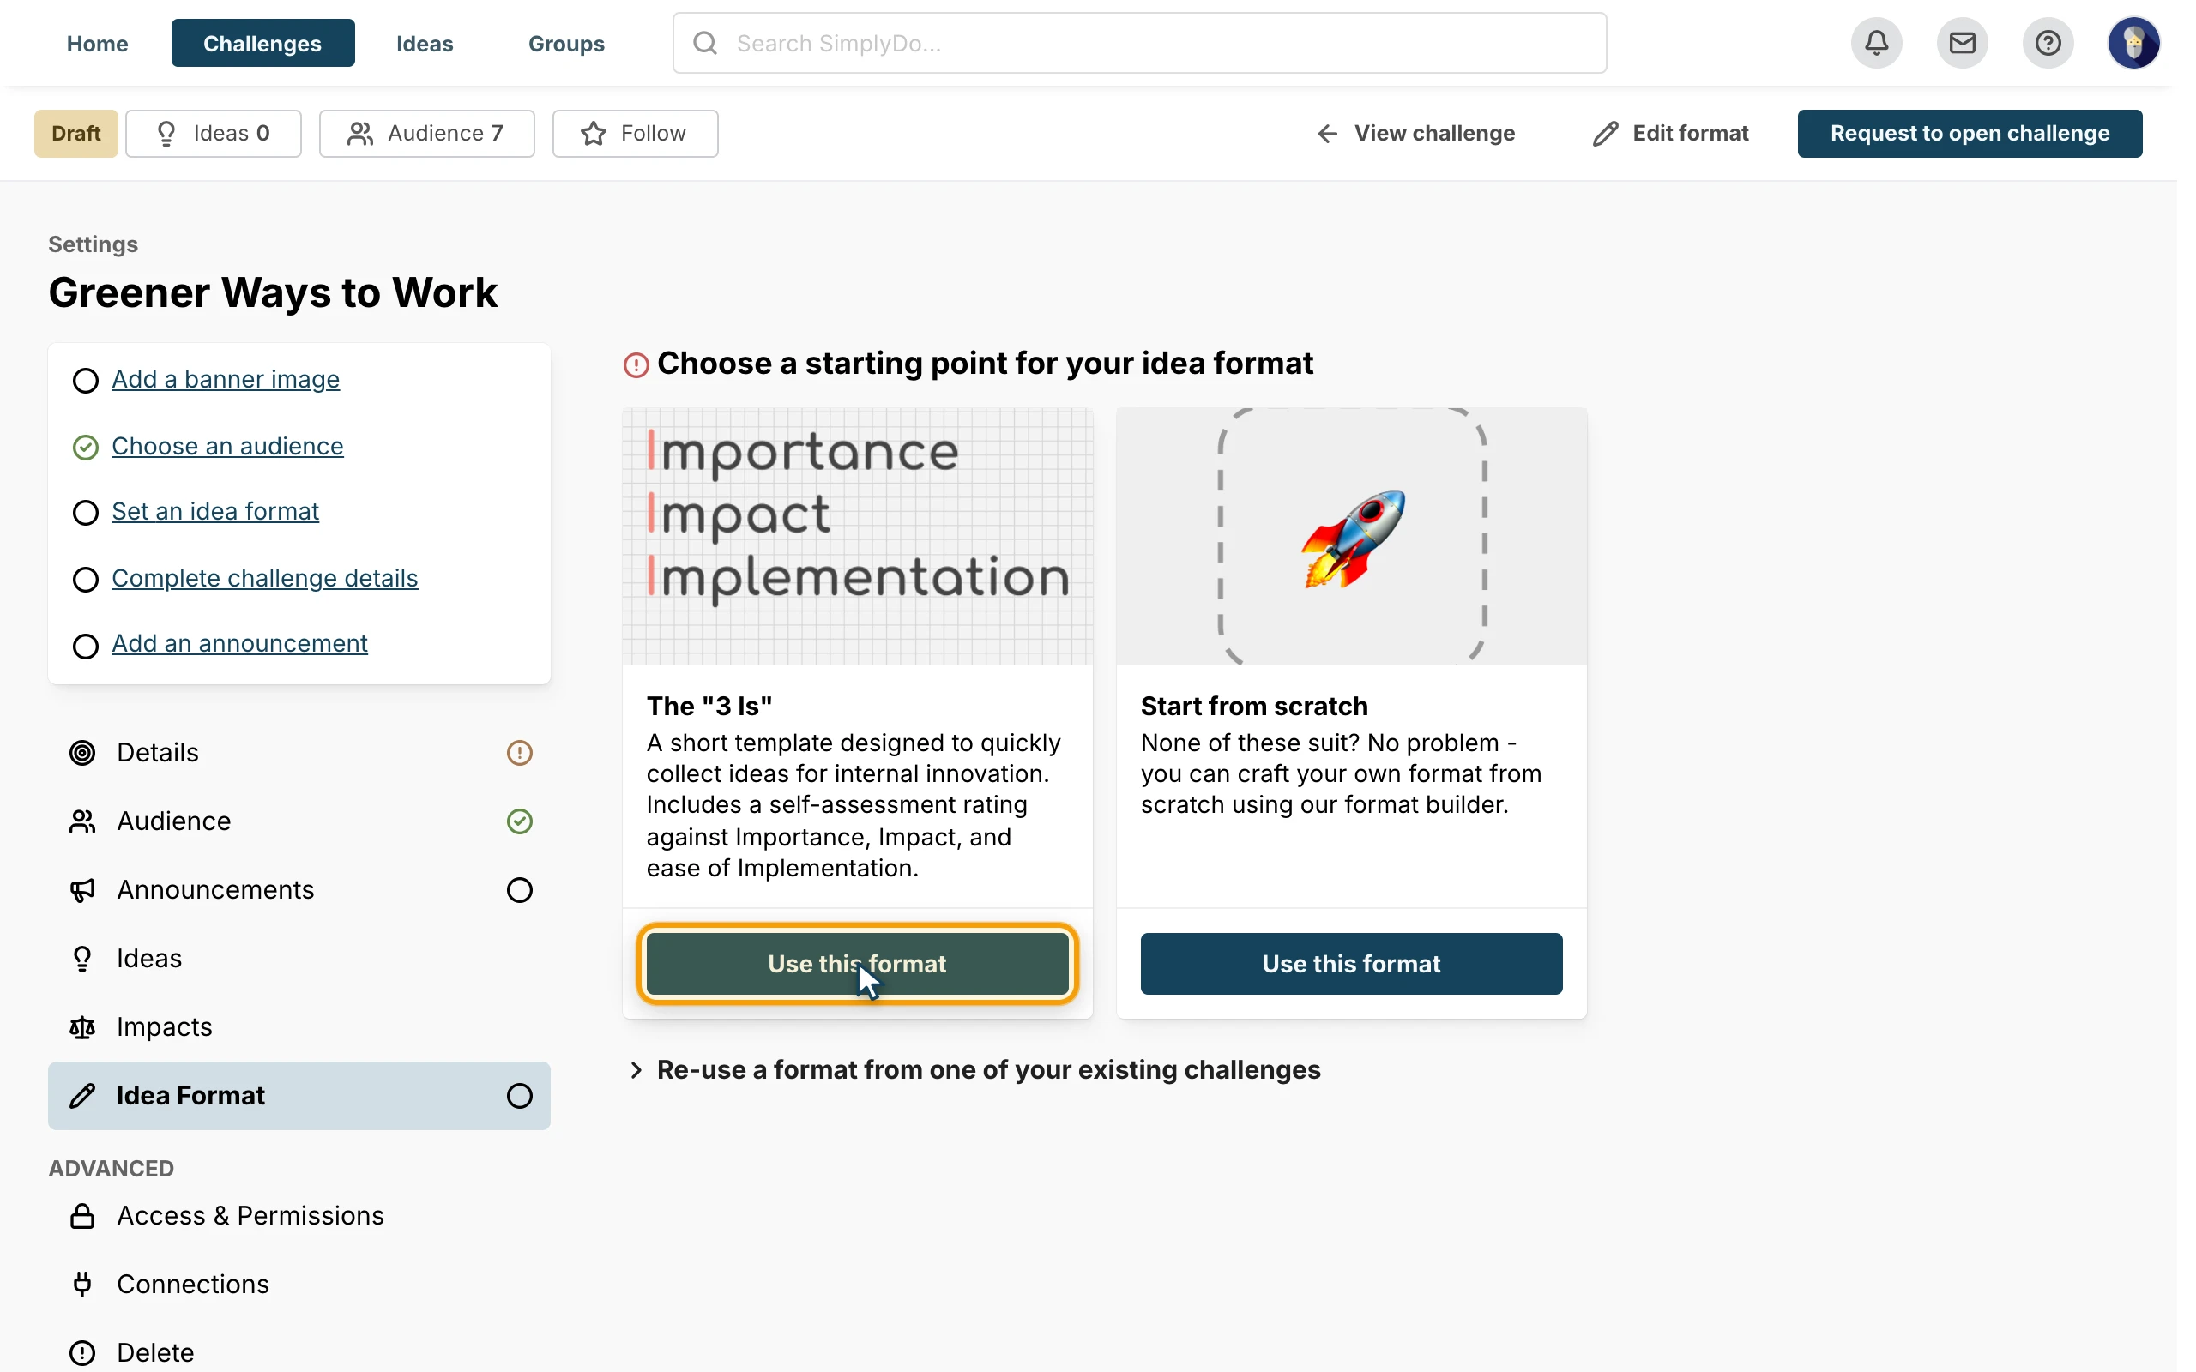Screen dimensions: 2196x1372
Task: Click the status circle on the Announcements row
Action: coord(519,890)
